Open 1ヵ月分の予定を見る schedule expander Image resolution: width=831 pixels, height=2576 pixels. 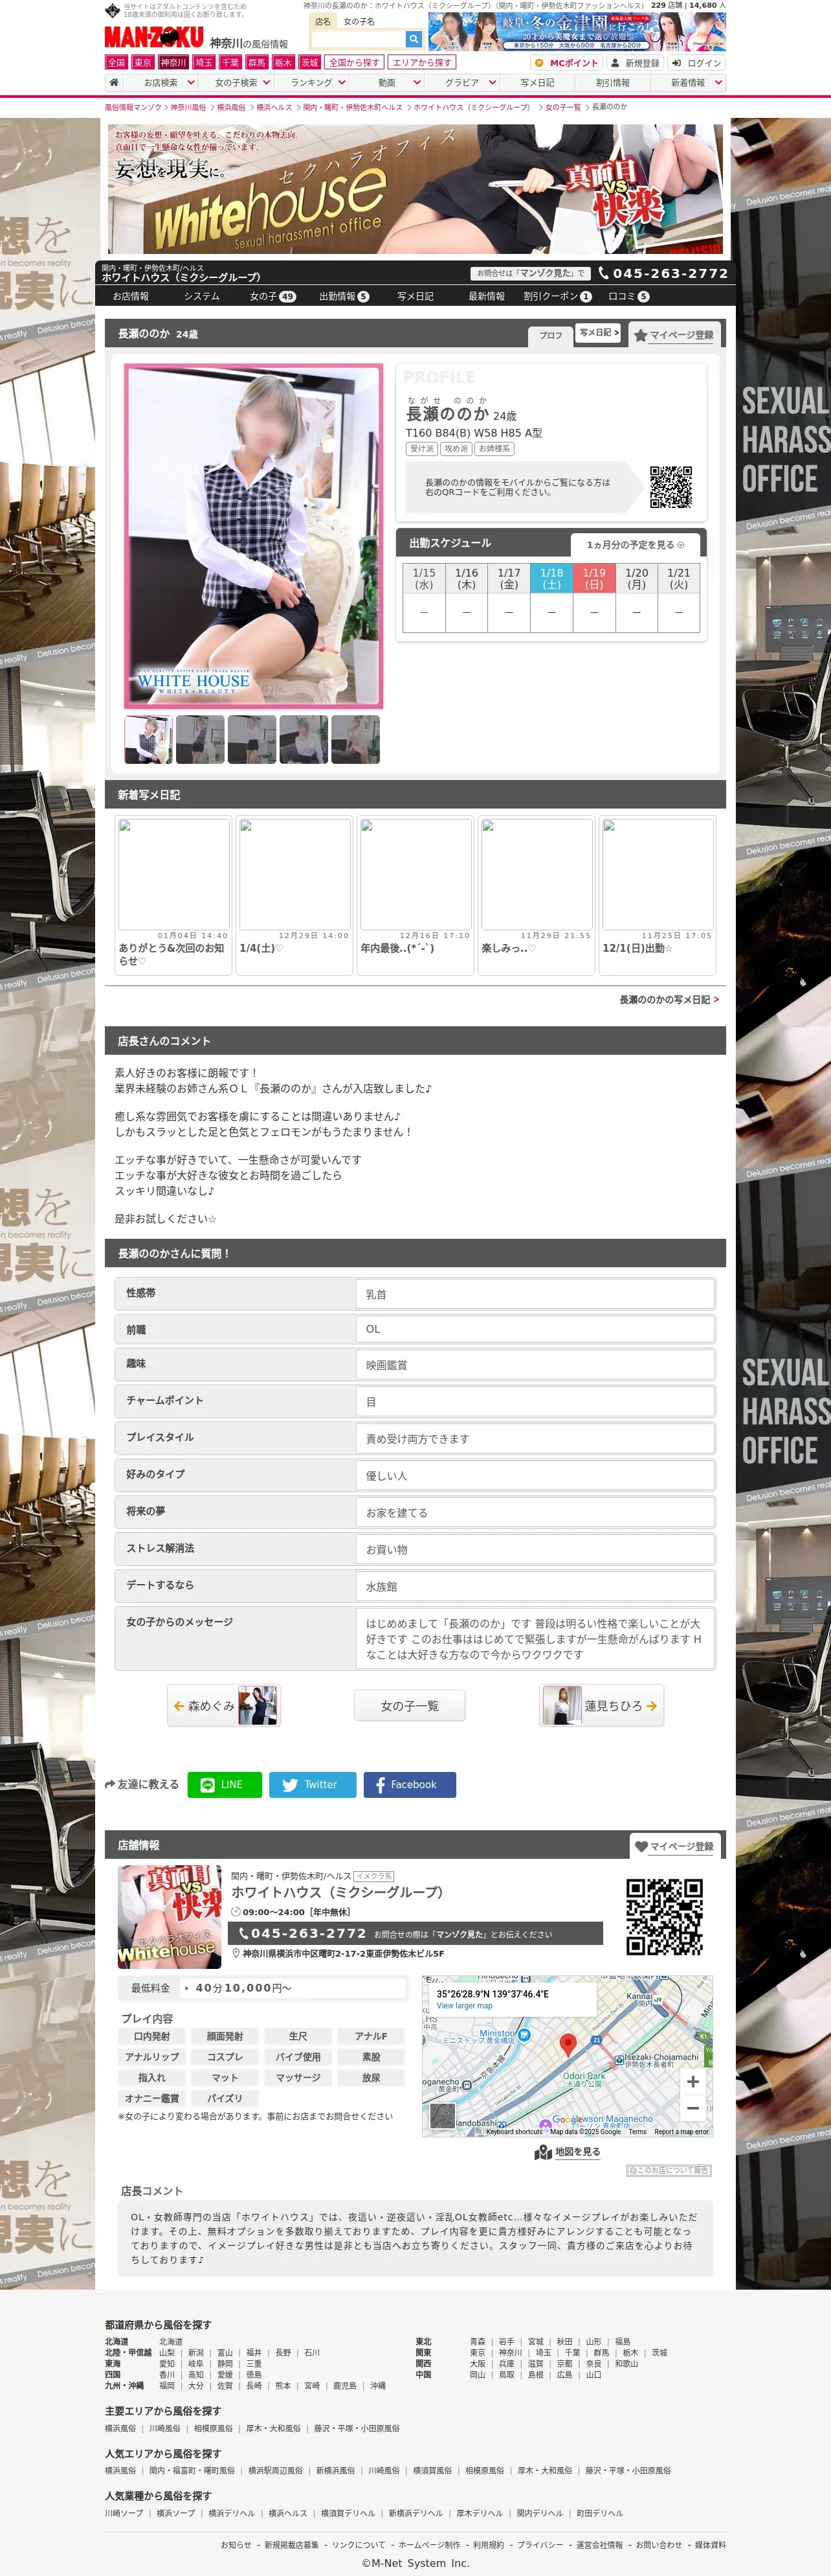[636, 545]
